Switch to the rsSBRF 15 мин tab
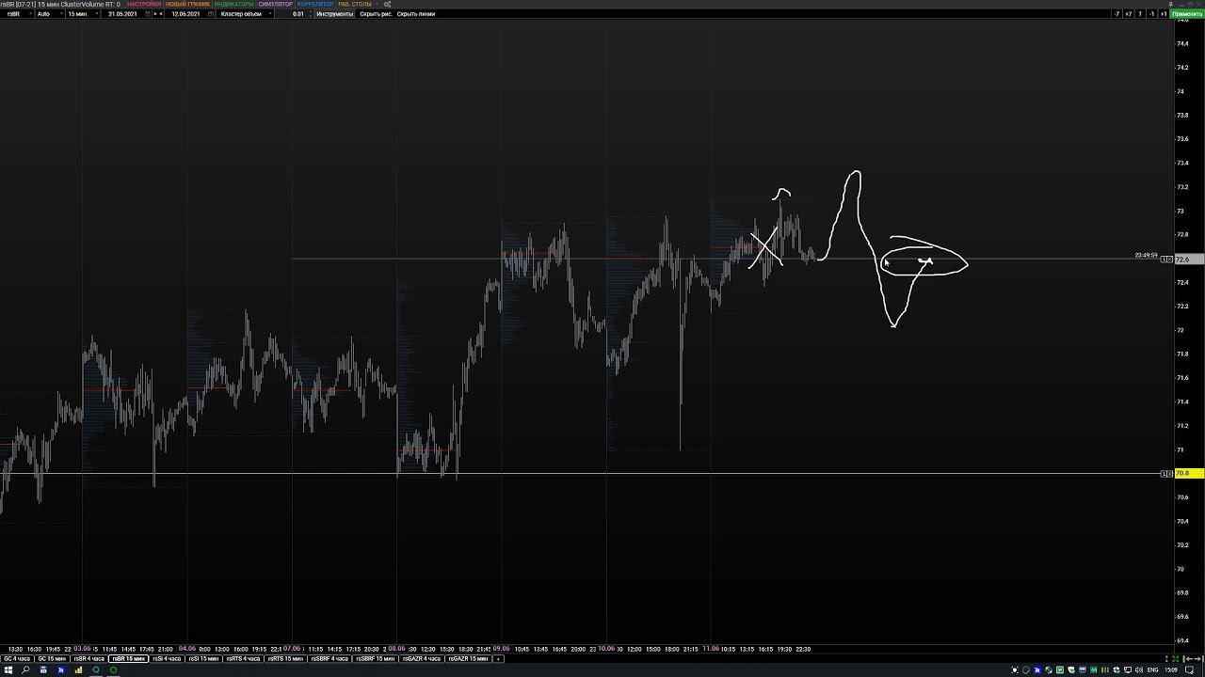Image resolution: width=1205 pixels, height=677 pixels. click(x=375, y=658)
